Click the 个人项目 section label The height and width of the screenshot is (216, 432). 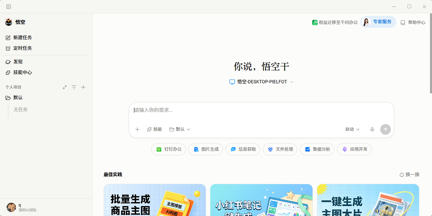pyautogui.click(x=13, y=87)
